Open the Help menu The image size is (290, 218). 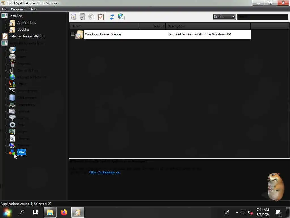[x=33, y=9]
